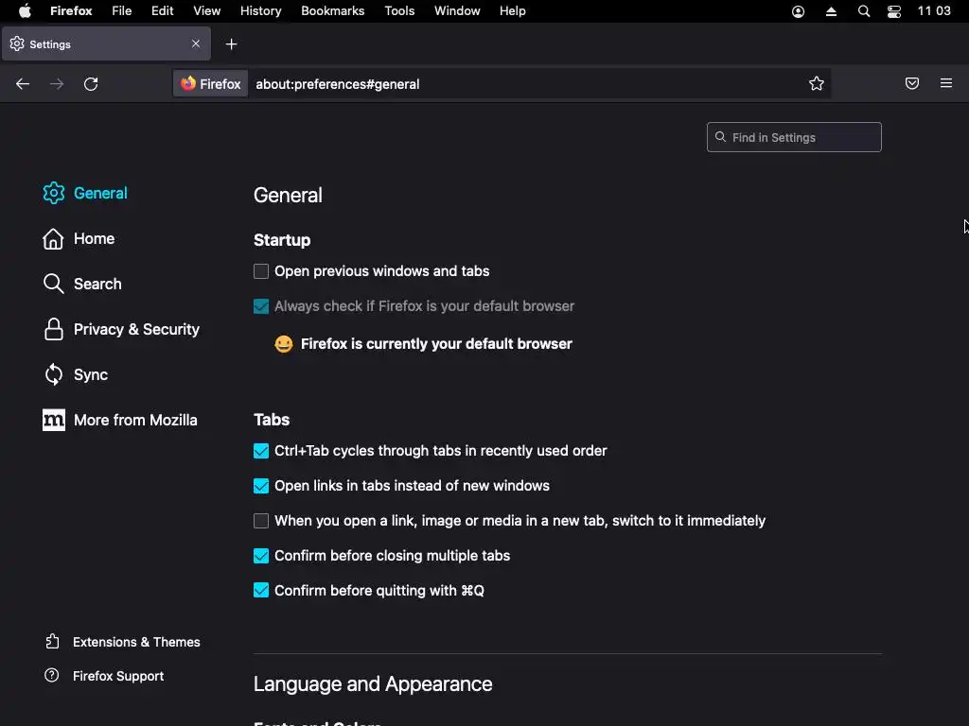The image size is (969, 726).
Task: Enable Open previous windows and tabs
Action: (x=261, y=272)
